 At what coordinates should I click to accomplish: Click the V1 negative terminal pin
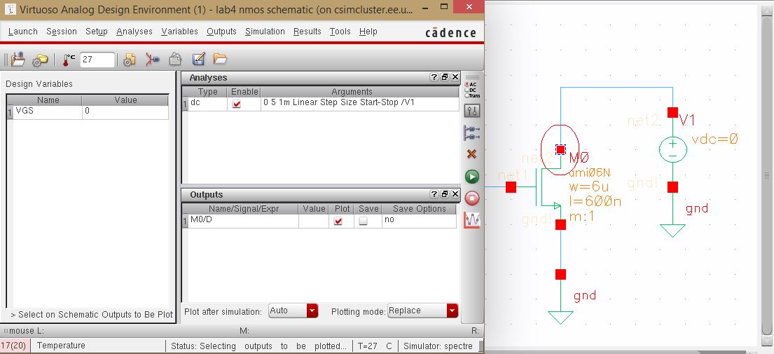[x=672, y=187]
